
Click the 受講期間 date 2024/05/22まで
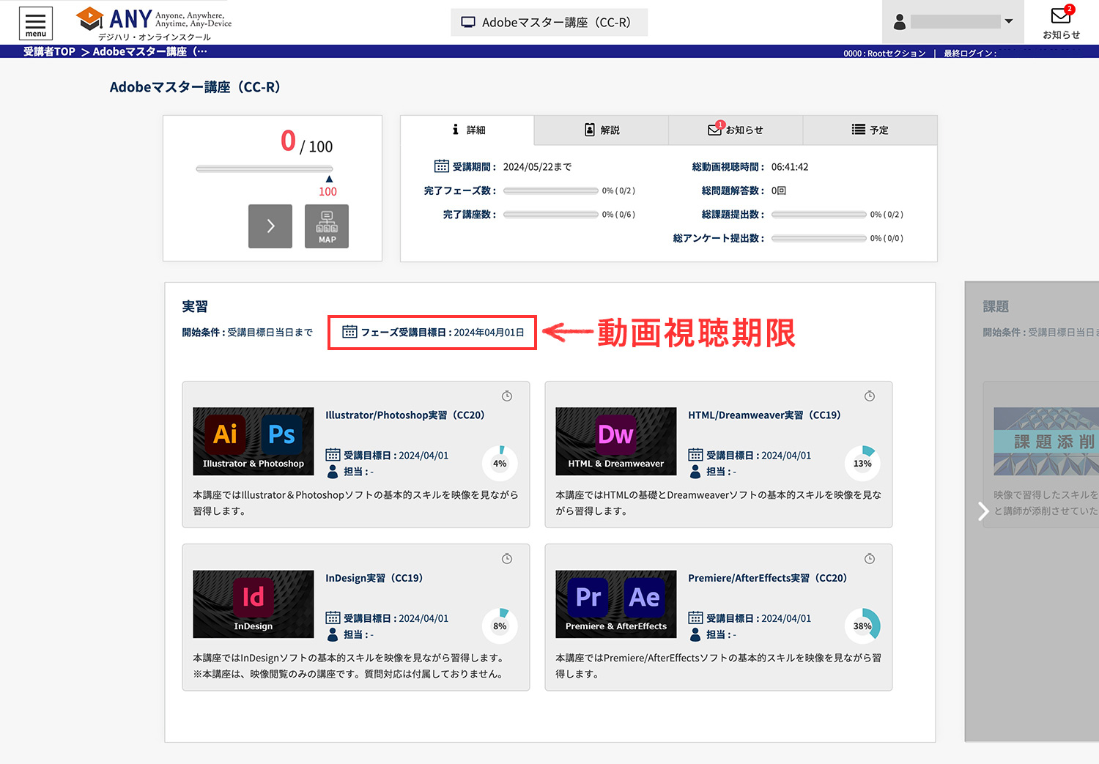tap(537, 167)
